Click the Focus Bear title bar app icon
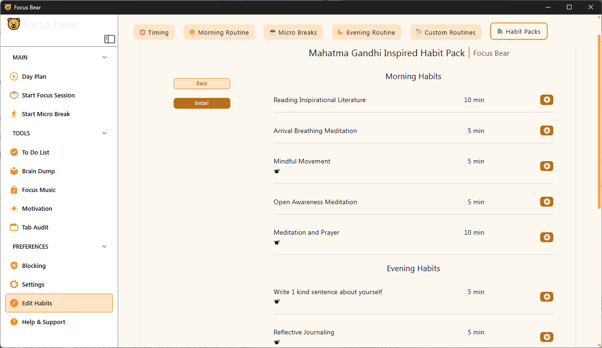The image size is (602, 348). [8, 7]
